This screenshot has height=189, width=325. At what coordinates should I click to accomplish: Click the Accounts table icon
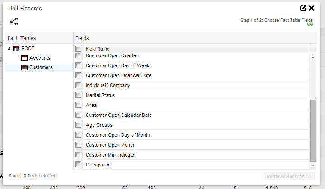(24, 58)
